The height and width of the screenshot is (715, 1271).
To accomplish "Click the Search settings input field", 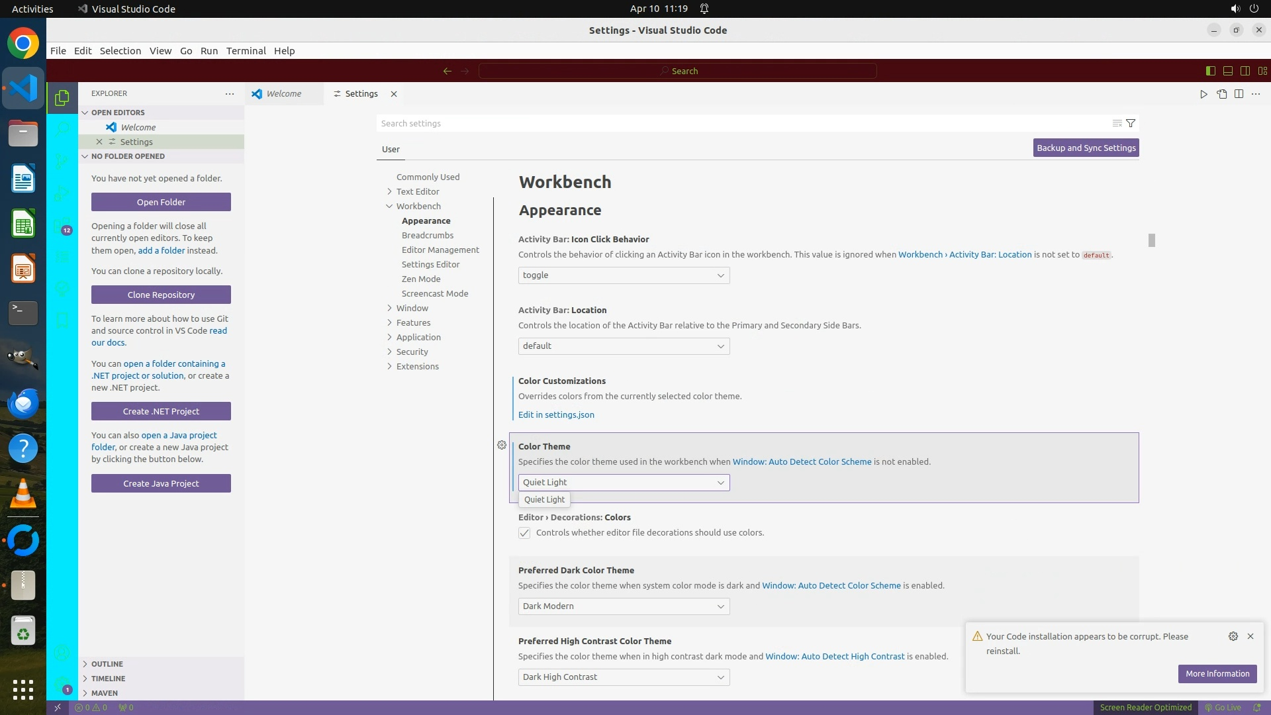I will (741, 124).
